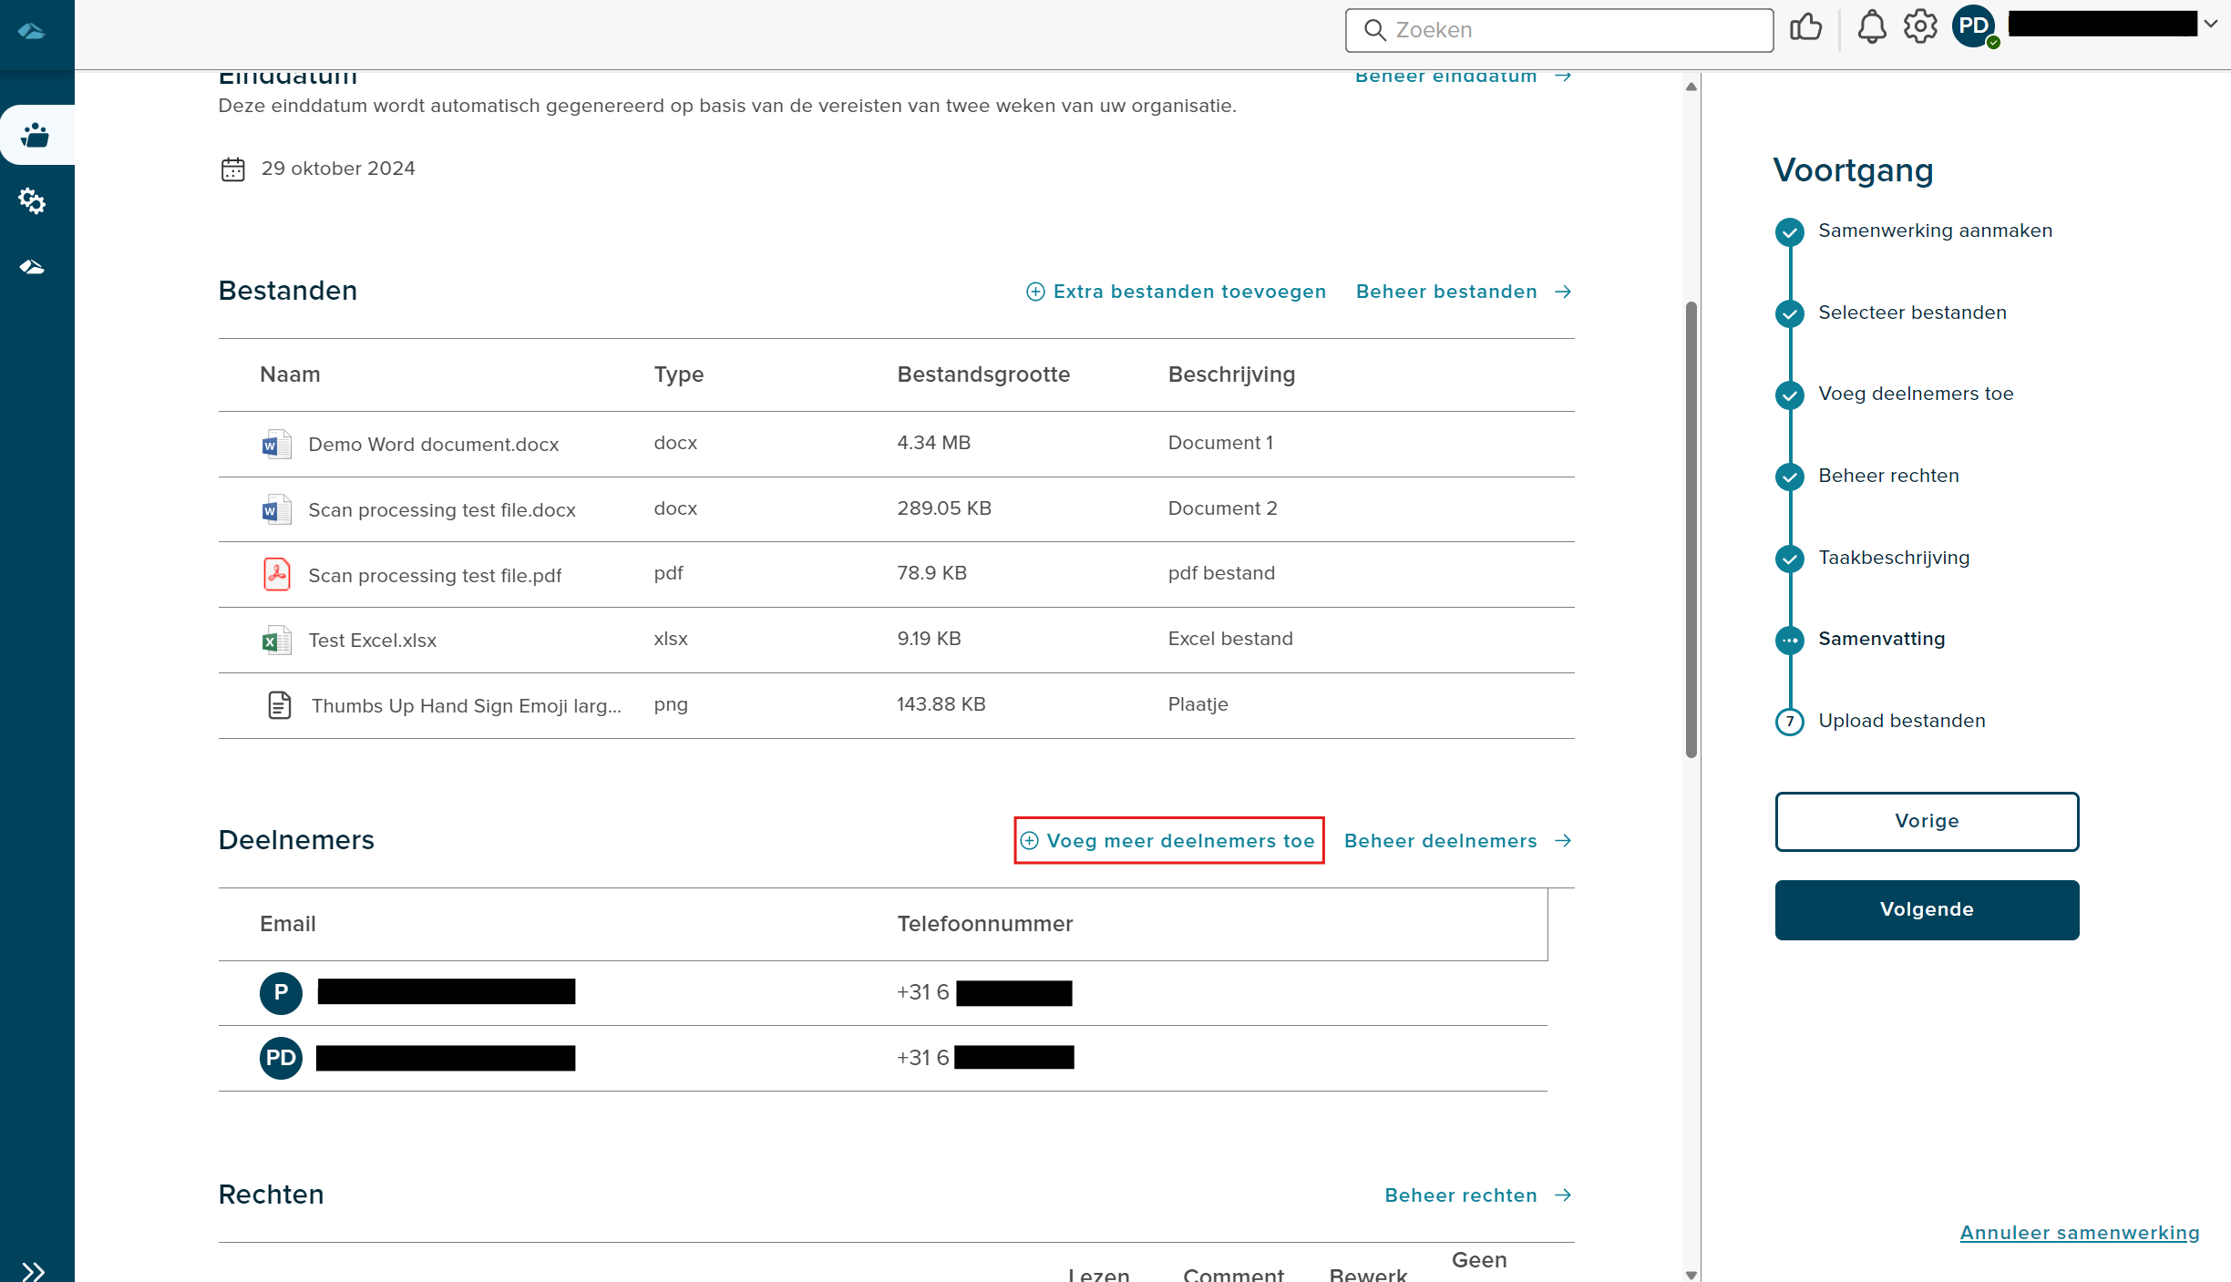Viewport: 2231px width, 1282px height.
Task: Expand the user account dropdown
Action: pos(2210,25)
